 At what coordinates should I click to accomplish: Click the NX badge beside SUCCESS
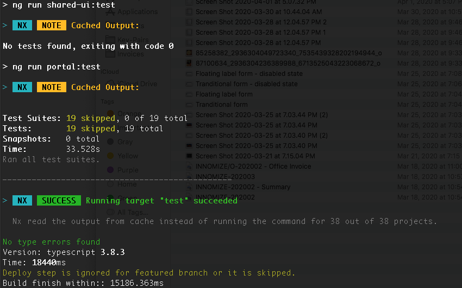(x=22, y=201)
